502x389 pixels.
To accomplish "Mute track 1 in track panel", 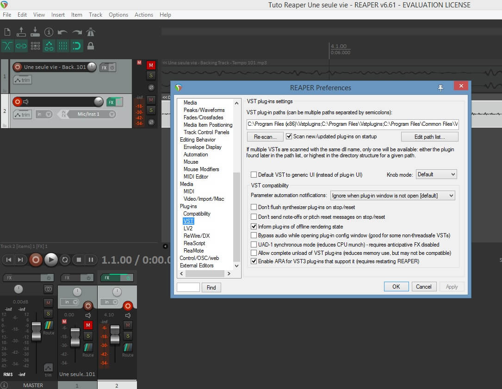I will tap(151, 65).
